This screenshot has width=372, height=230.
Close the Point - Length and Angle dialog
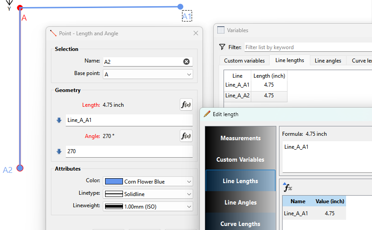tap(195, 33)
